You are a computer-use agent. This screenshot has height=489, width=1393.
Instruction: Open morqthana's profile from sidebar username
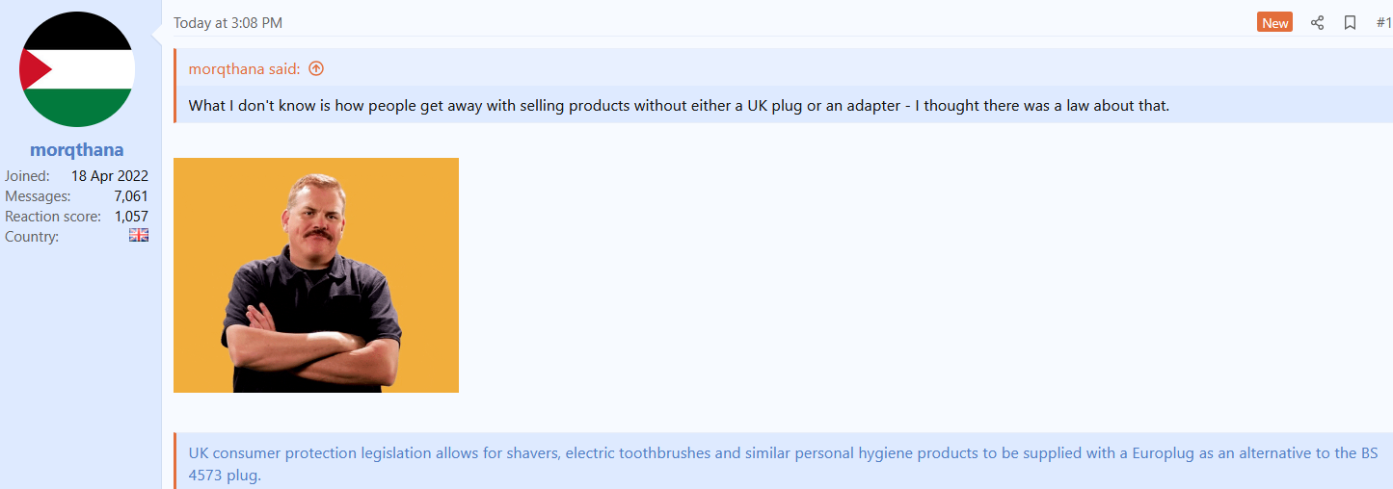point(77,149)
